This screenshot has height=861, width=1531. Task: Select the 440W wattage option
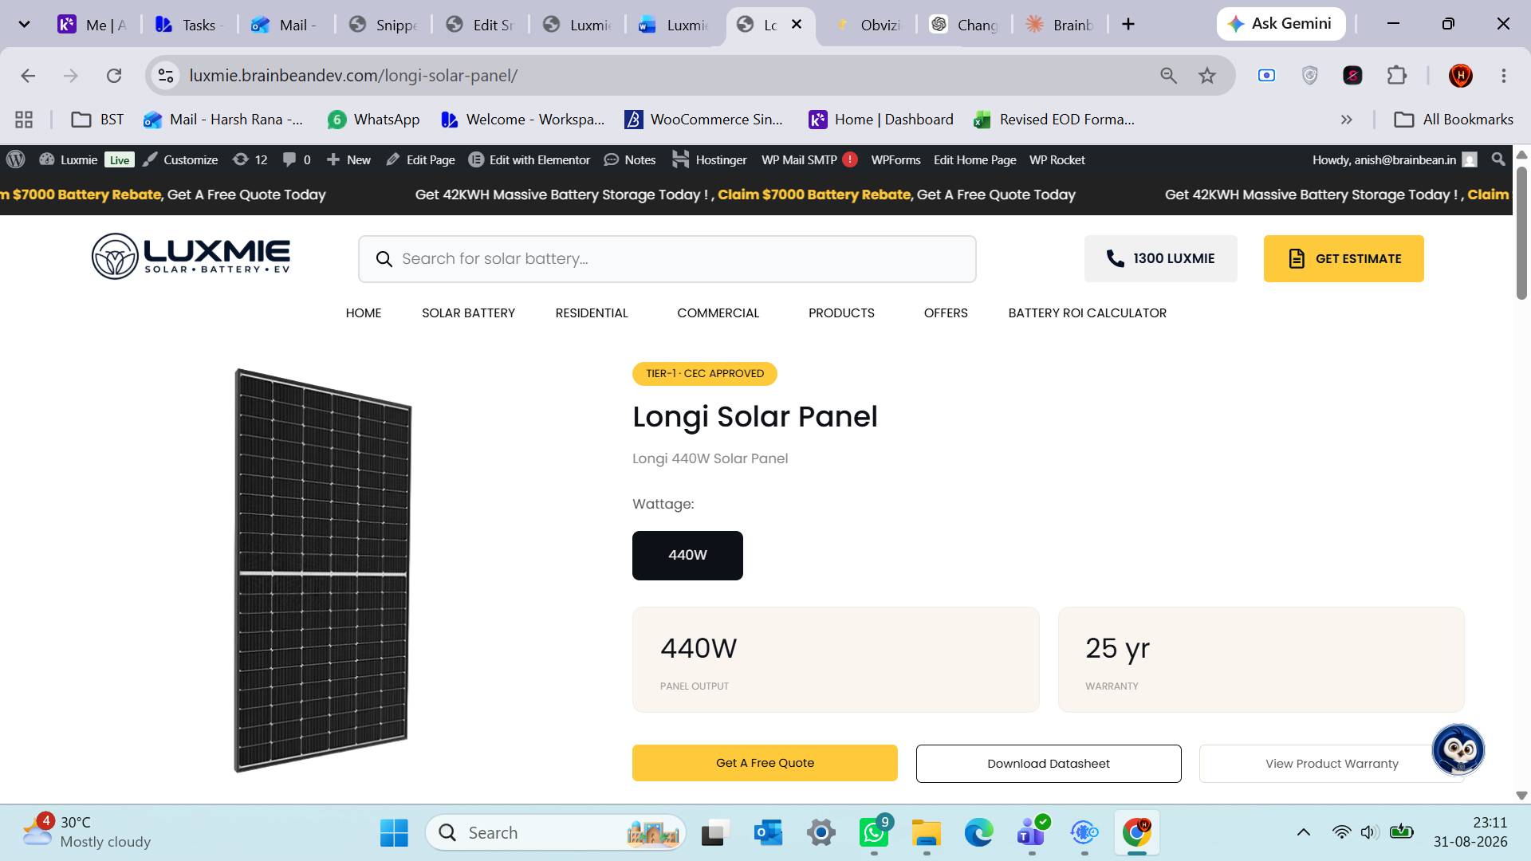click(x=687, y=555)
